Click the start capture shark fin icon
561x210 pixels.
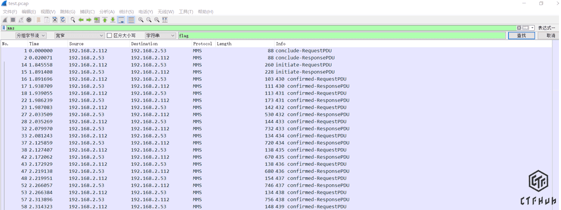pos(5,20)
